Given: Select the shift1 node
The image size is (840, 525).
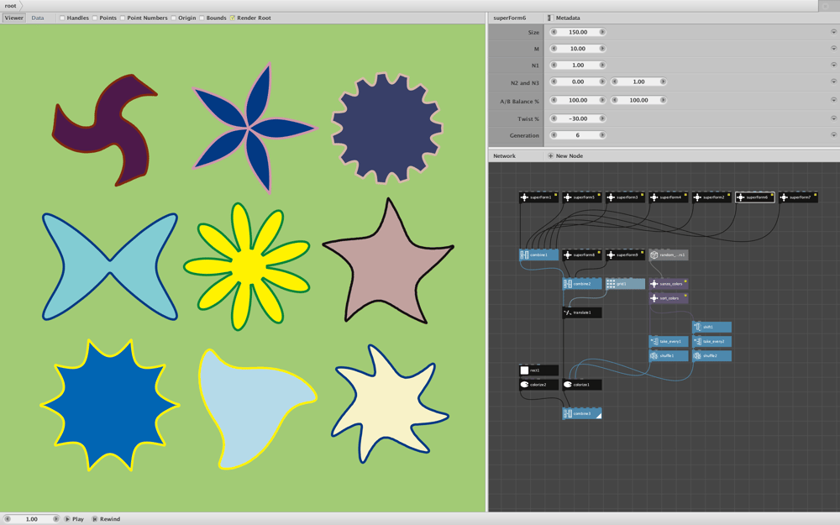Looking at the screenshot, I should click(x=712, y=327).
